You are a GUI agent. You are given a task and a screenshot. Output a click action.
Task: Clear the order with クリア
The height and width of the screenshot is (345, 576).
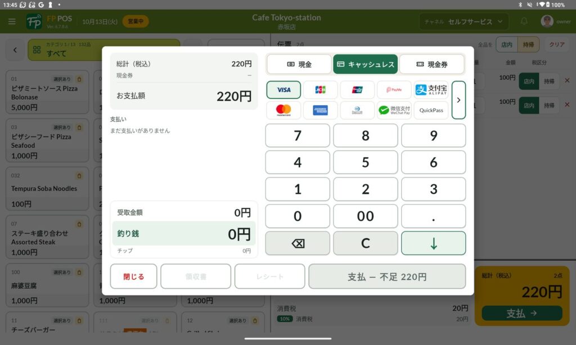pos(556,44)
